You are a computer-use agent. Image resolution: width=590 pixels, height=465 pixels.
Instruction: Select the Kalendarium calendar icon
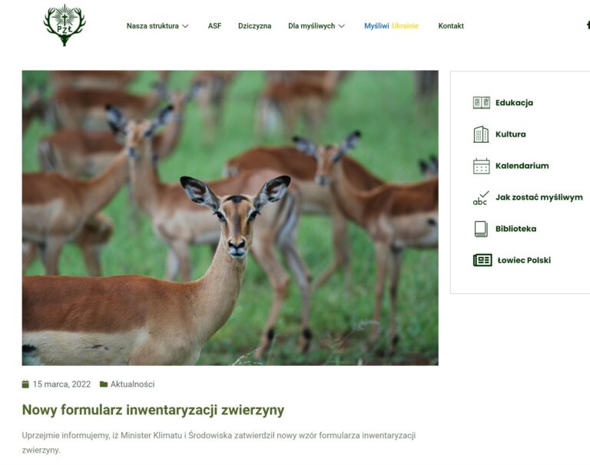click(481, 166)
